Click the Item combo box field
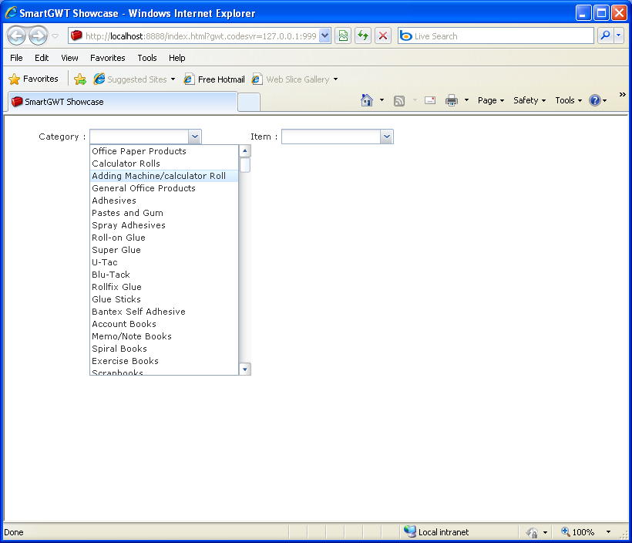 (x=331, y=137)
